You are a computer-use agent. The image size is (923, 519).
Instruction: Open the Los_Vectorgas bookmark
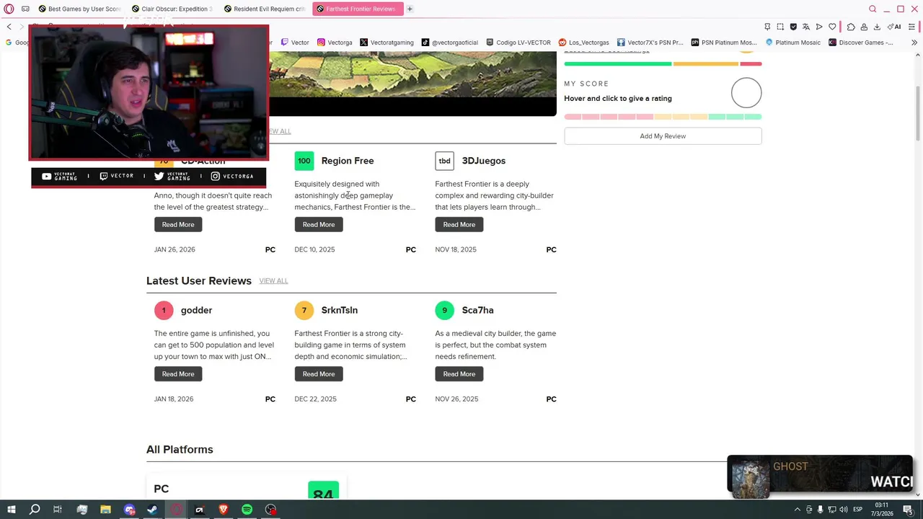coord(583,43)
